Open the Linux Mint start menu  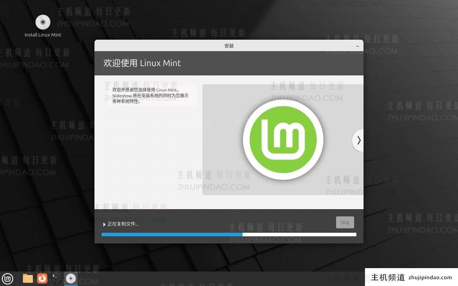coord(7,278)
